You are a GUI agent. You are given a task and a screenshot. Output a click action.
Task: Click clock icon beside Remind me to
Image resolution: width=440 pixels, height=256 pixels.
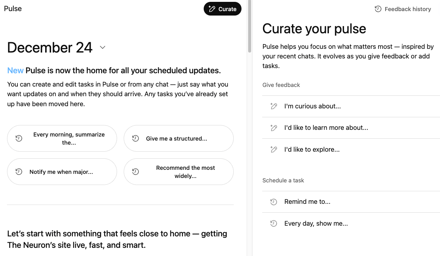[x=274, y=202]
